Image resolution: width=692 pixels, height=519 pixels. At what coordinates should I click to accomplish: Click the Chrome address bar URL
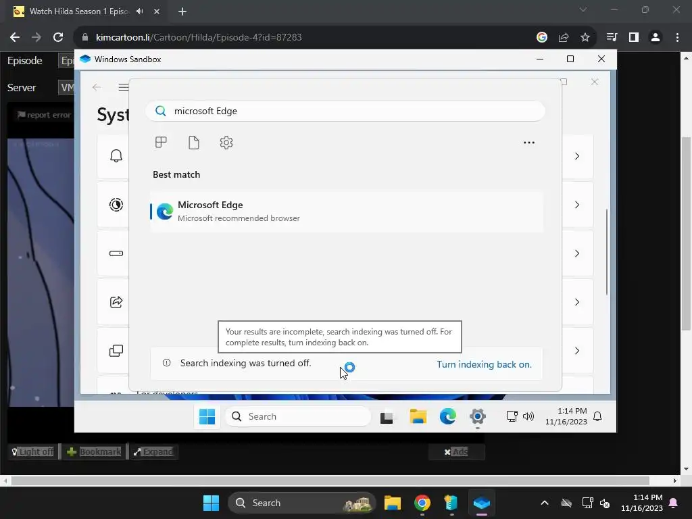coord(199,38)
